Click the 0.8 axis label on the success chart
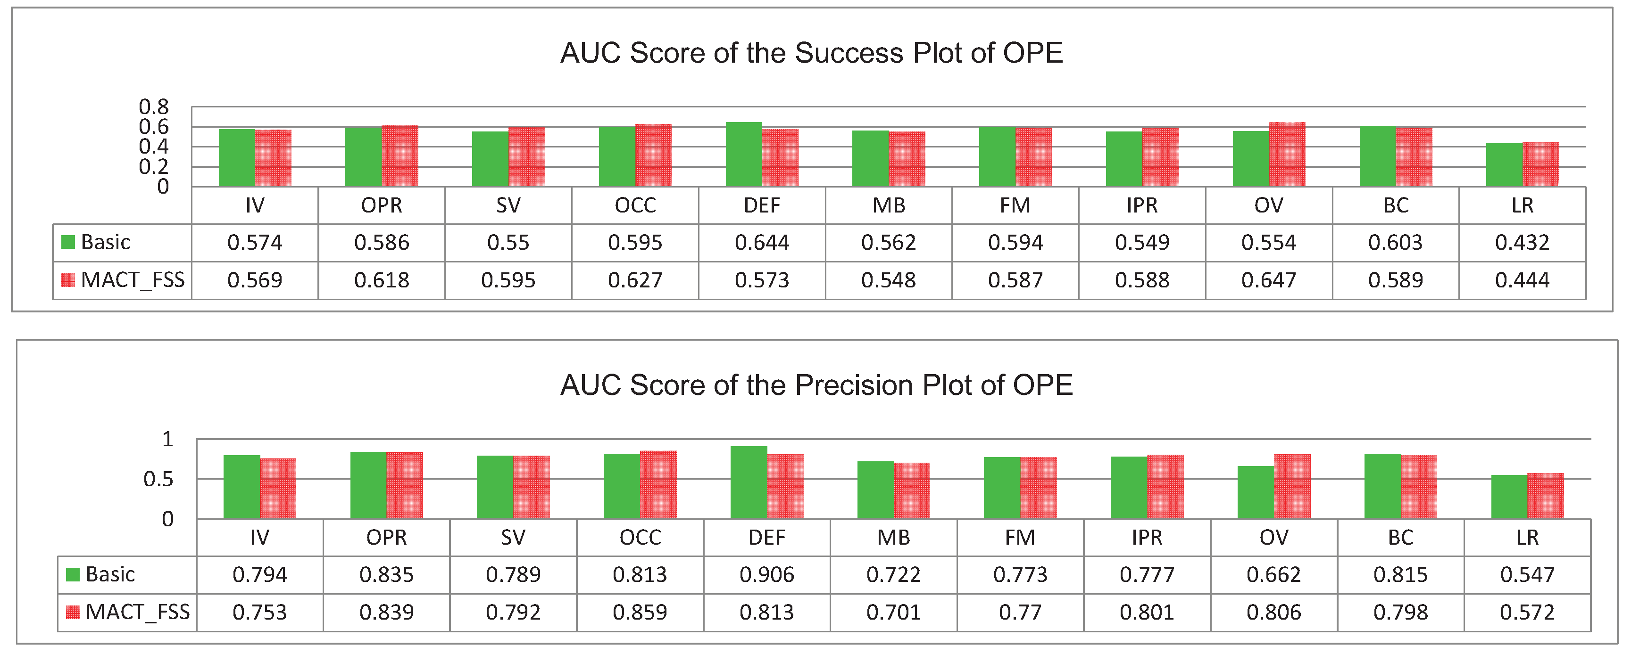1631x654 pixels. (x=154, y=106)
